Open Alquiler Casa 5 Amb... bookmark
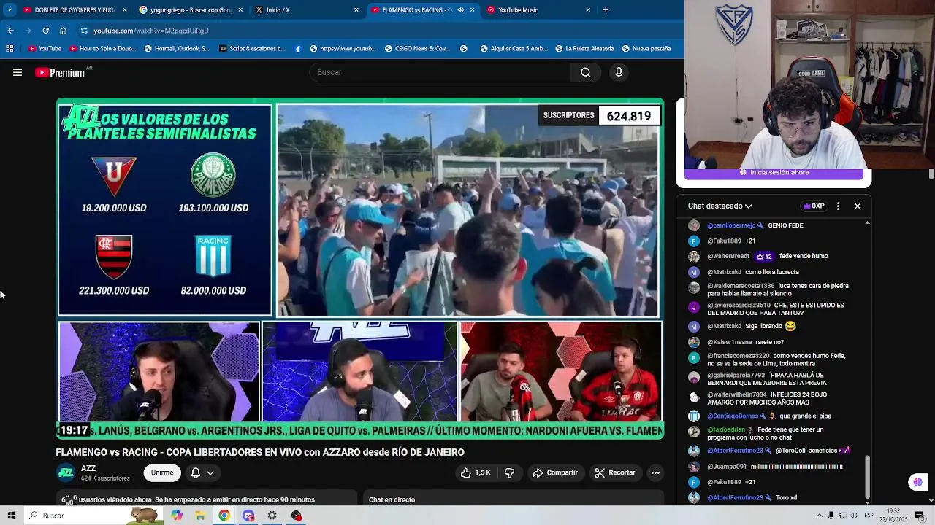Viewport: 935px width, 525px height. [x=514, y=49]
